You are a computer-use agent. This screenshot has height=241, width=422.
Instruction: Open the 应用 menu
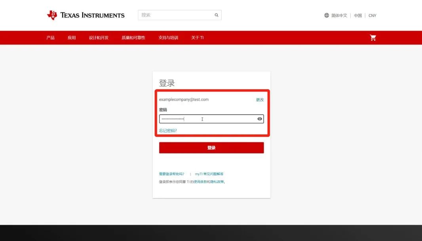(x=71, y=37)
